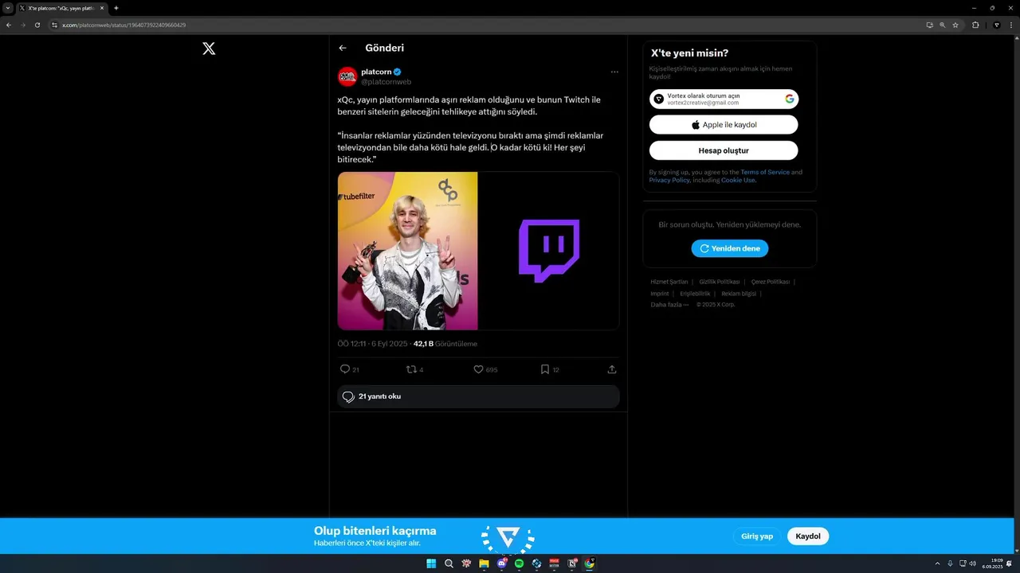Bookmark this page with the star icon
Image resolution: width=1020 pixels, height=573 pixels.
click(x=955, y=25)
